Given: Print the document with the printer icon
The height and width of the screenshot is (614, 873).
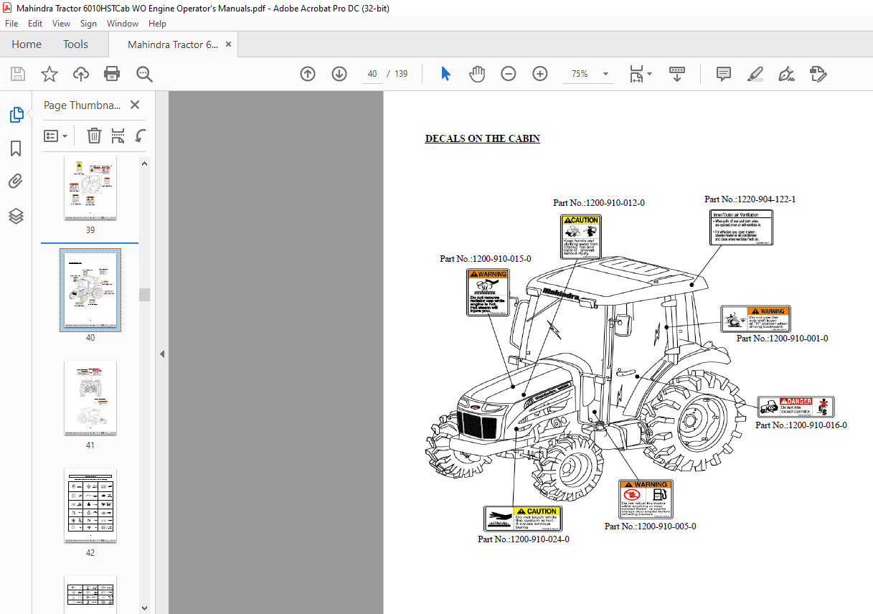Looking at the screenshot, I should [x=112, y=74].
